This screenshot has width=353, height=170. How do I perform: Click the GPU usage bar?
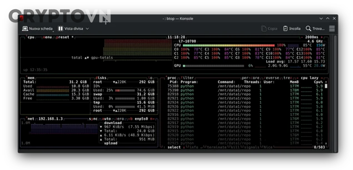click(x=213, y=66)
